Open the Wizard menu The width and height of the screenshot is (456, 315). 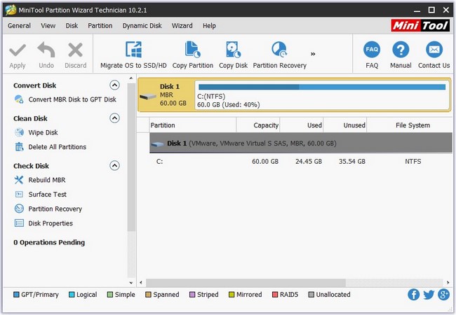tap(182, 26)
